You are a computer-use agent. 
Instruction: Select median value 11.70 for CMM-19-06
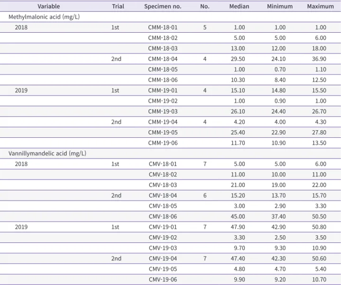pos(238,143)
